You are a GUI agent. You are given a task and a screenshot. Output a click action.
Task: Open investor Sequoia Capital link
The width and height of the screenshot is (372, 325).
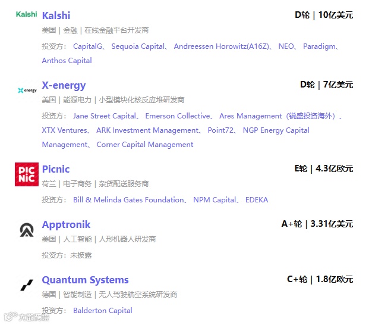click(138, 46)
